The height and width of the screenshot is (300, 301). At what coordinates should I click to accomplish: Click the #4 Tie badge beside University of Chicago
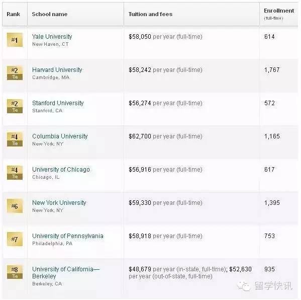point(15,173)
